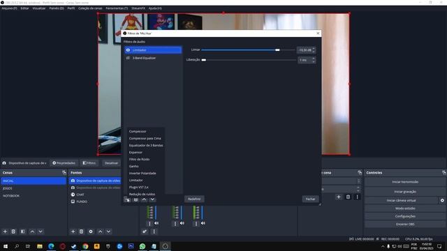Open audio mixer three-dot menu icon
Viewport: 447px width, 251px height.
154,231
